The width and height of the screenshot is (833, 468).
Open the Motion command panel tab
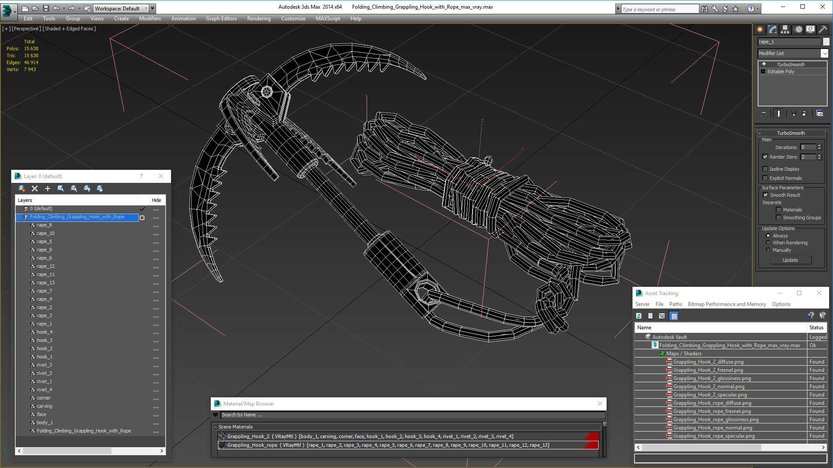point(798,29)
